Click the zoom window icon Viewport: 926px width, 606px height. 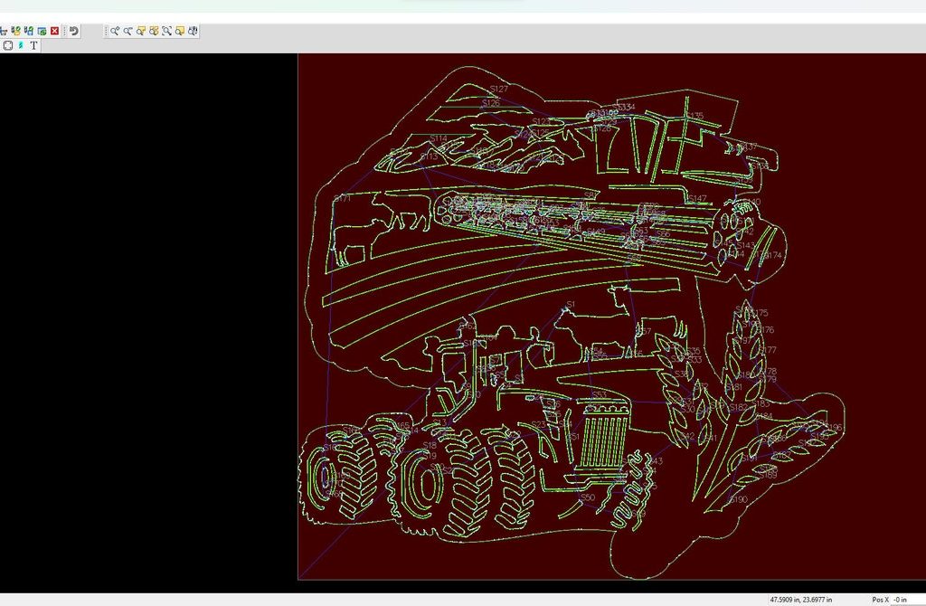142,31
